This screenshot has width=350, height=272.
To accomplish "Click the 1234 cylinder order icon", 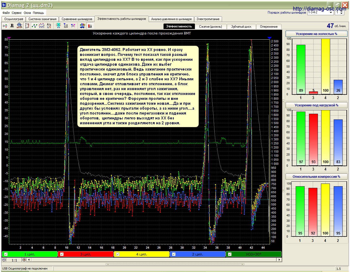I will point(66,26).
